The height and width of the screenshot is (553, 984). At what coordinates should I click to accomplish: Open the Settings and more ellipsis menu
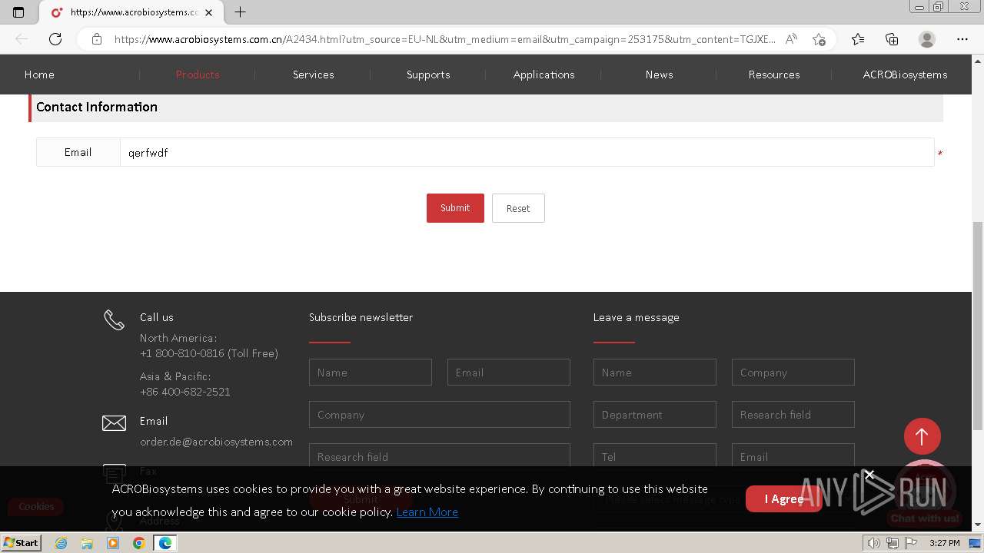(x=962, y=39)
